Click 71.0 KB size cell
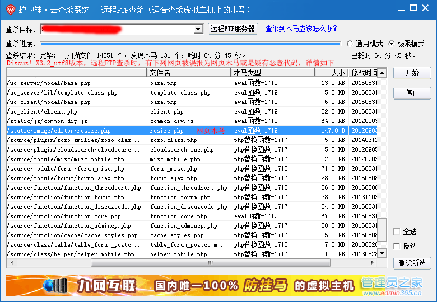Screen dimensions: 437x302 click(x=333, y=168)
